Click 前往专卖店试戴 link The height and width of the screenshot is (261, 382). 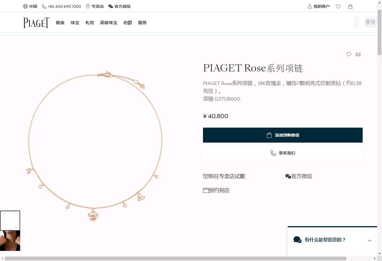tap(224, 176)
